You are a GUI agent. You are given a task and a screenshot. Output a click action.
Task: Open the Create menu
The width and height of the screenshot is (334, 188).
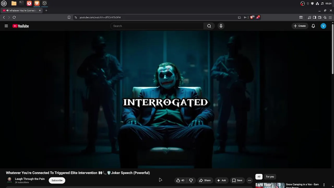click(300, 26)
